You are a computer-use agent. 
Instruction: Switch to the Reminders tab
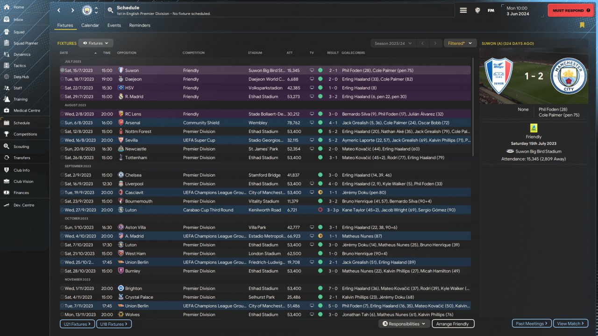[140, 25]
